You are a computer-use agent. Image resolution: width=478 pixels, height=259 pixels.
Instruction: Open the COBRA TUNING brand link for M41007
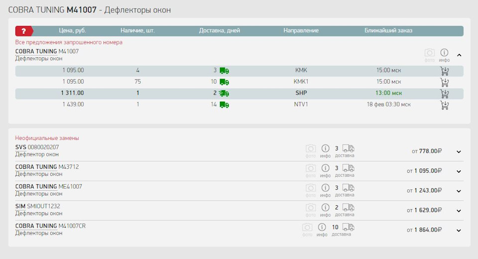tap(36, 51)
